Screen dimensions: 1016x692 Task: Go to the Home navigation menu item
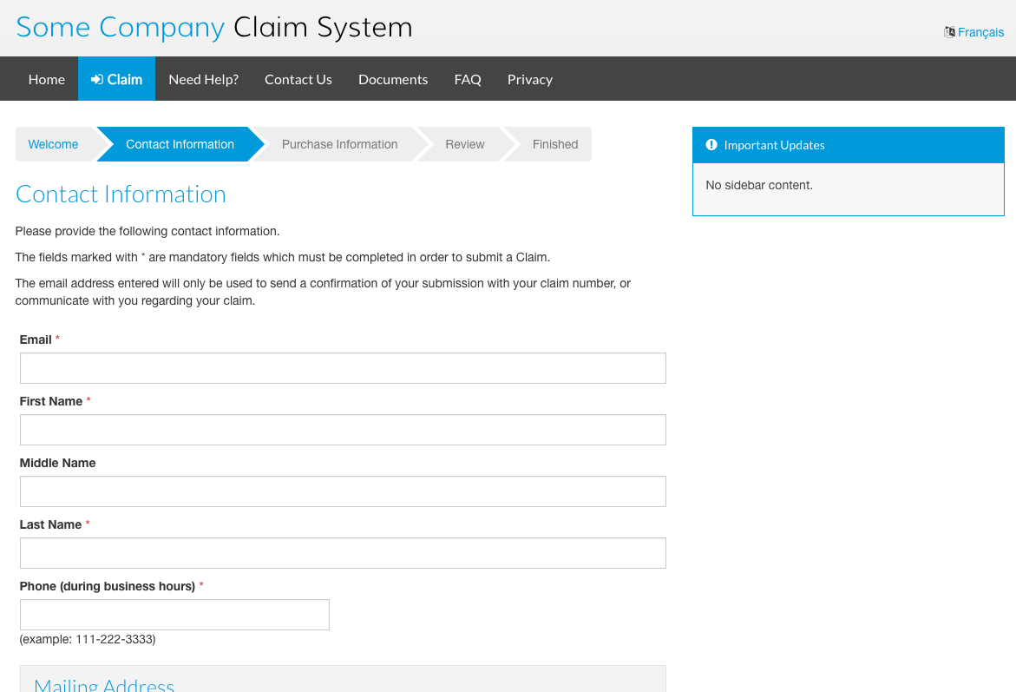pyautogui.click(x=46, y=78)
